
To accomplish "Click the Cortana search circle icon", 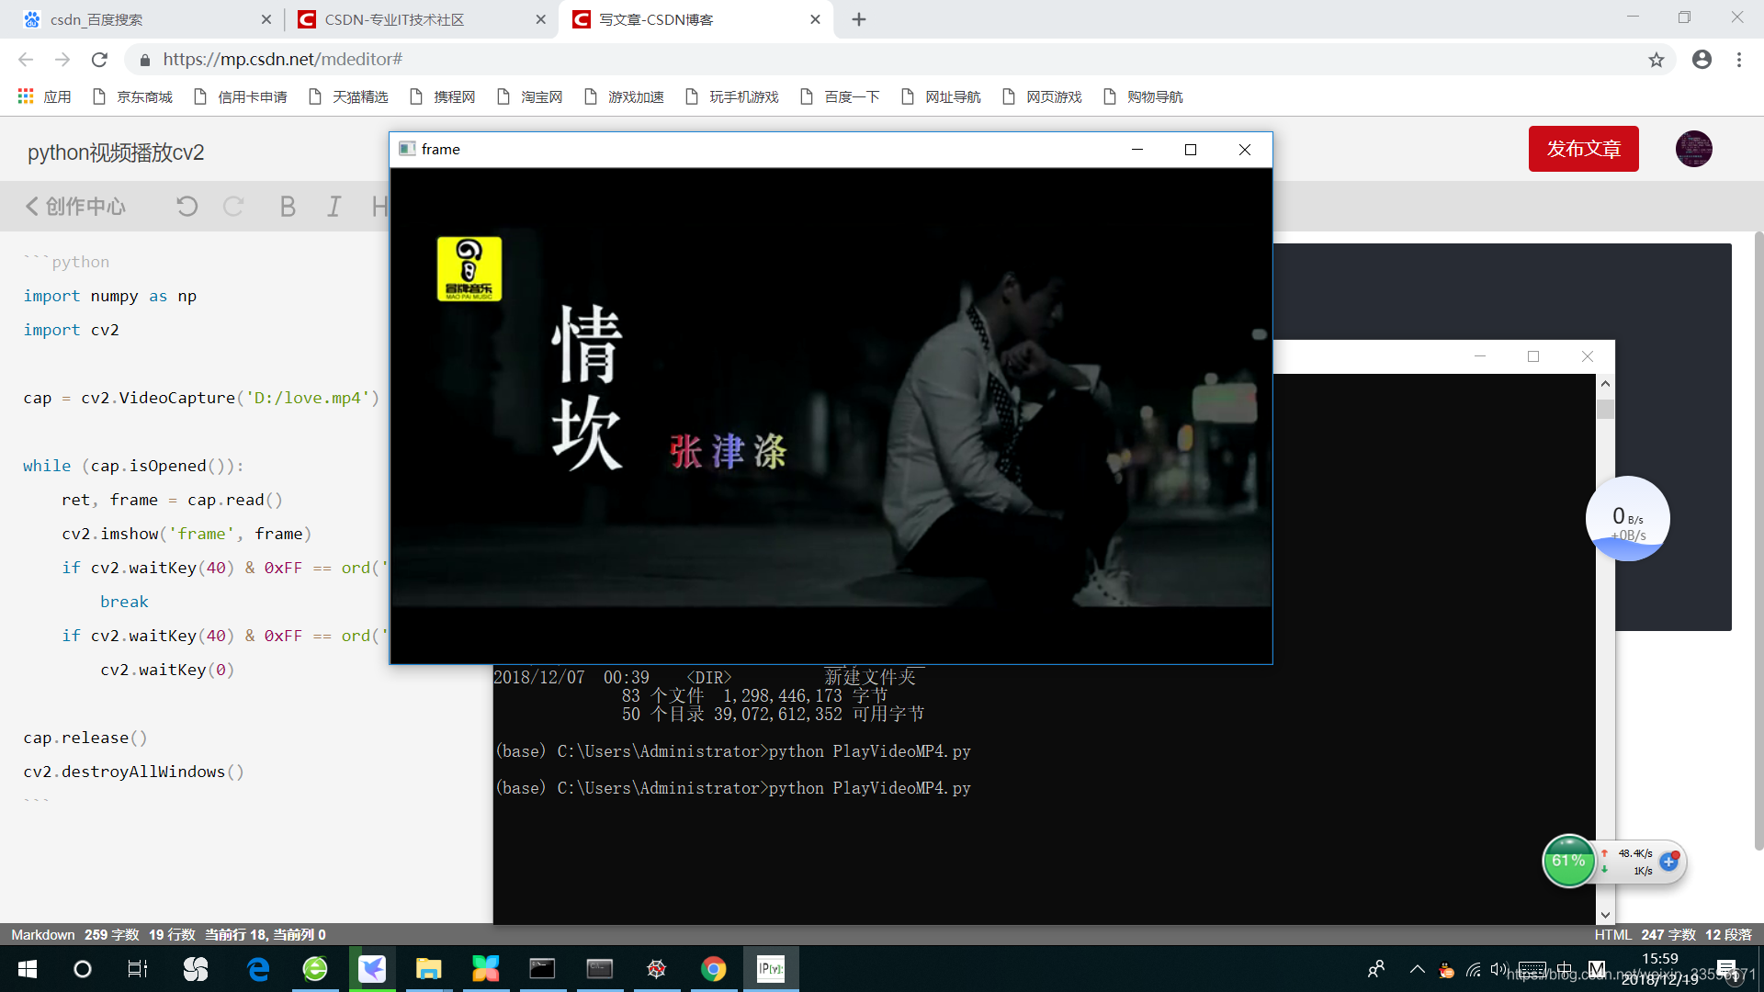I will (x=83, y=969).
